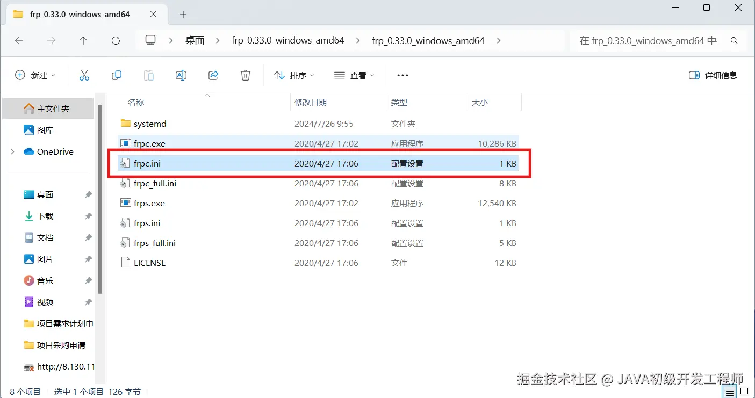Click the 12,540 KB size cell
The width and height of the screenshot is (755, 398).
pos(497,203)
